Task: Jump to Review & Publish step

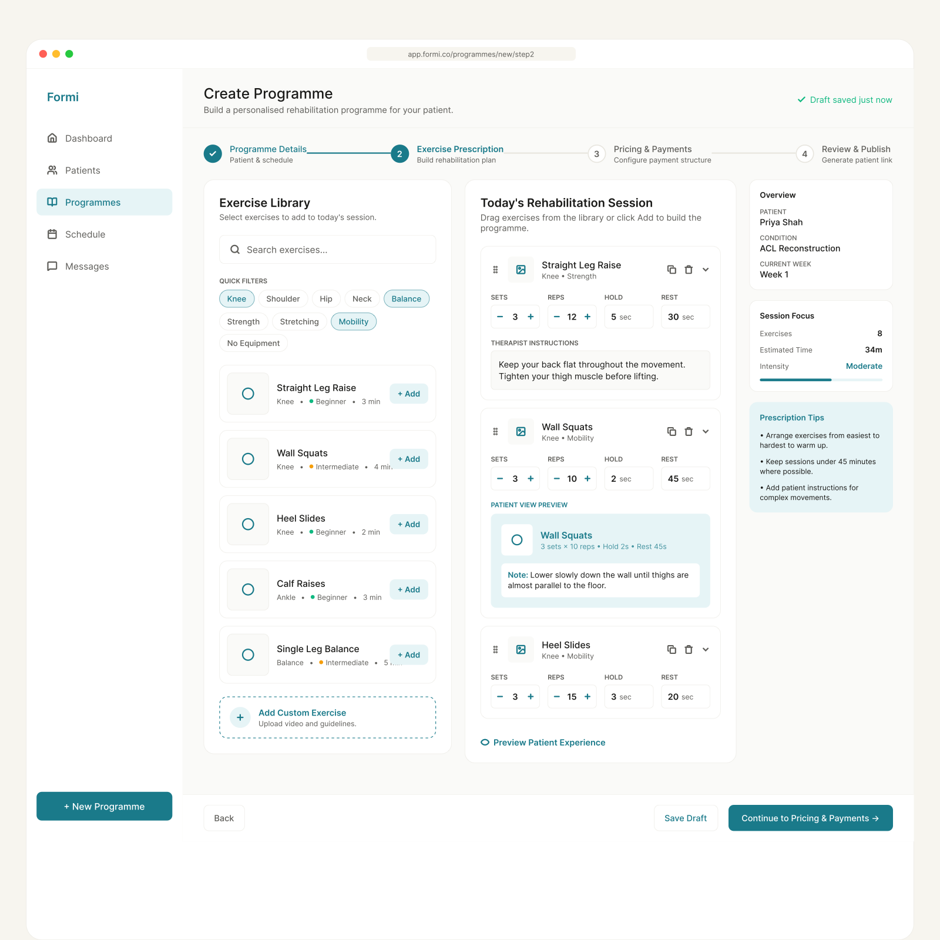Action: click(x=844, y=154)
